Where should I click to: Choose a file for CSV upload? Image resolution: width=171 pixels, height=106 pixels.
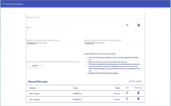tap(31, 43)
